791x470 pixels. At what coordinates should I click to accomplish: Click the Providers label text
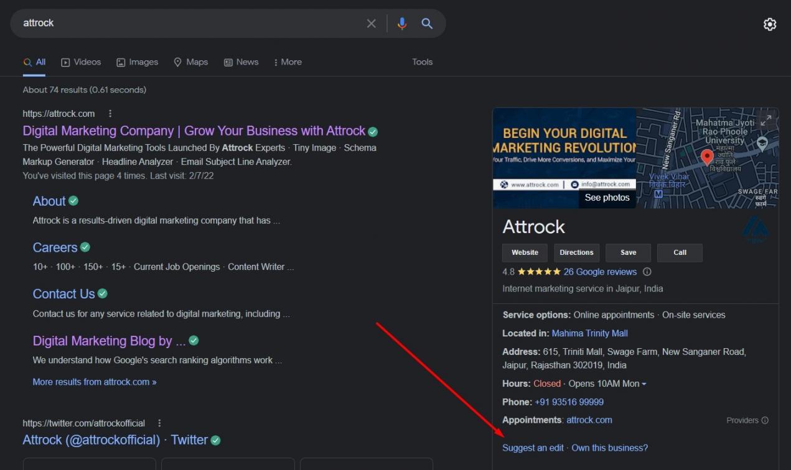[x=742, y=420]
